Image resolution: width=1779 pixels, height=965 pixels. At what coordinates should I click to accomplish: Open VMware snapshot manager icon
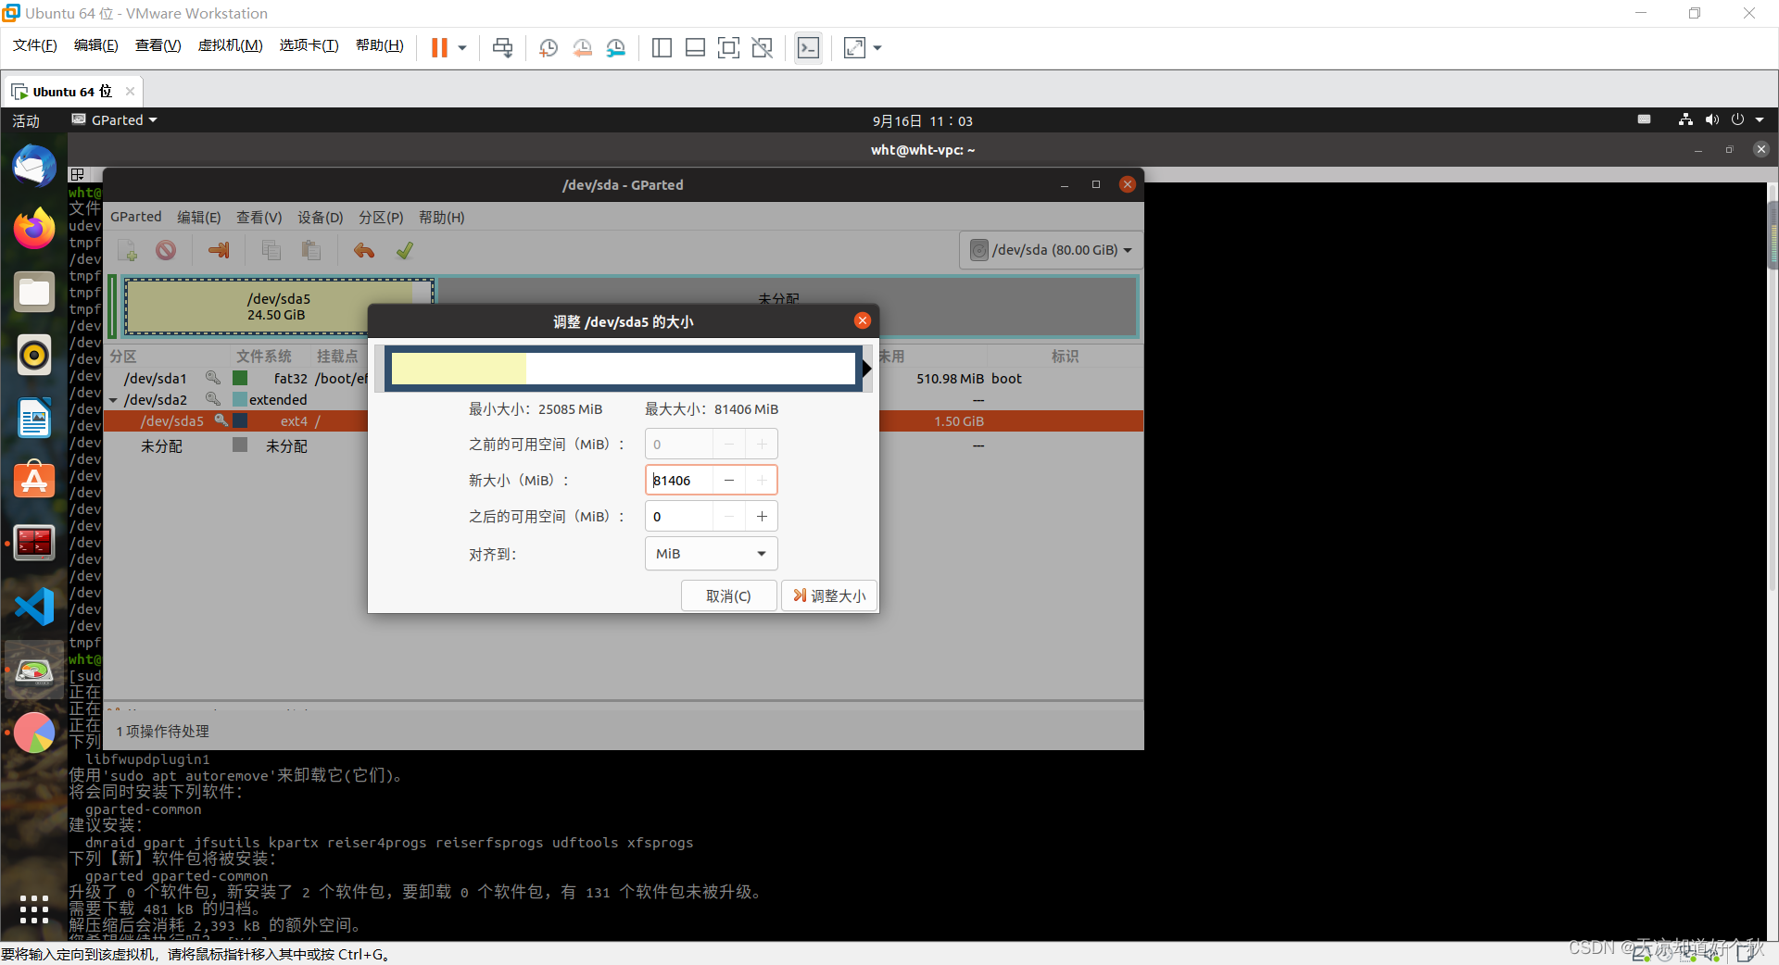click(616, 47)
